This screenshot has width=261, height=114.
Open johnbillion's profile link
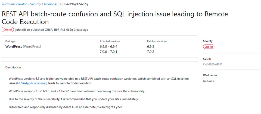pyautogui.click(x=23, y=30)
